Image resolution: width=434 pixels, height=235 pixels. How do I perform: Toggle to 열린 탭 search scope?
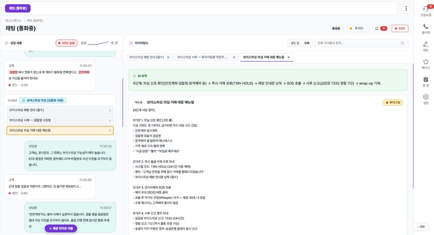pos(295,43)
